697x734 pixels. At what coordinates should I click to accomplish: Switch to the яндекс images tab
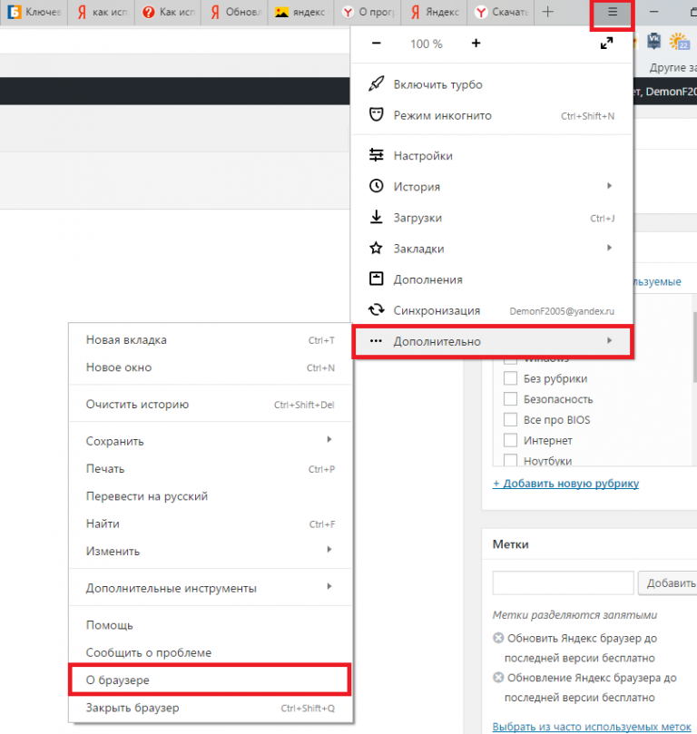point(301,12)
